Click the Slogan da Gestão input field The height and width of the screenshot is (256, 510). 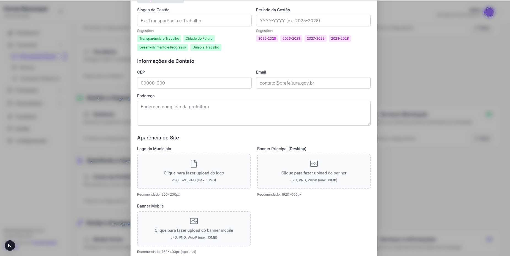coord(194,20)
